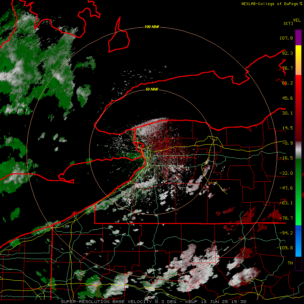Click the 50 NMI range ring label
Screen dimensions: 304x304
tap(152, 89)
